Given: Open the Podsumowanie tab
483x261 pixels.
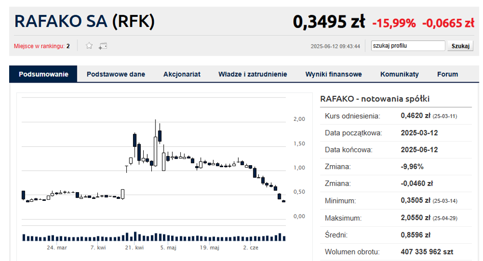Looking at the screenshot, I should coord(43,74).
